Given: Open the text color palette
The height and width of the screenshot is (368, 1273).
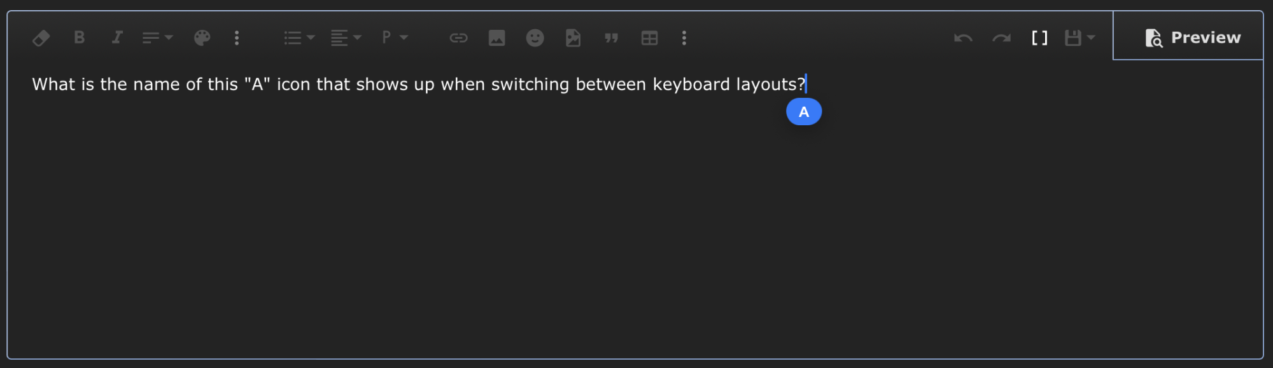Looking at the screenshot, I should [202, 38].
